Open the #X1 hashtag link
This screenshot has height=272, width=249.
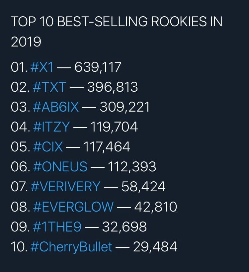[x=42, y=67]
